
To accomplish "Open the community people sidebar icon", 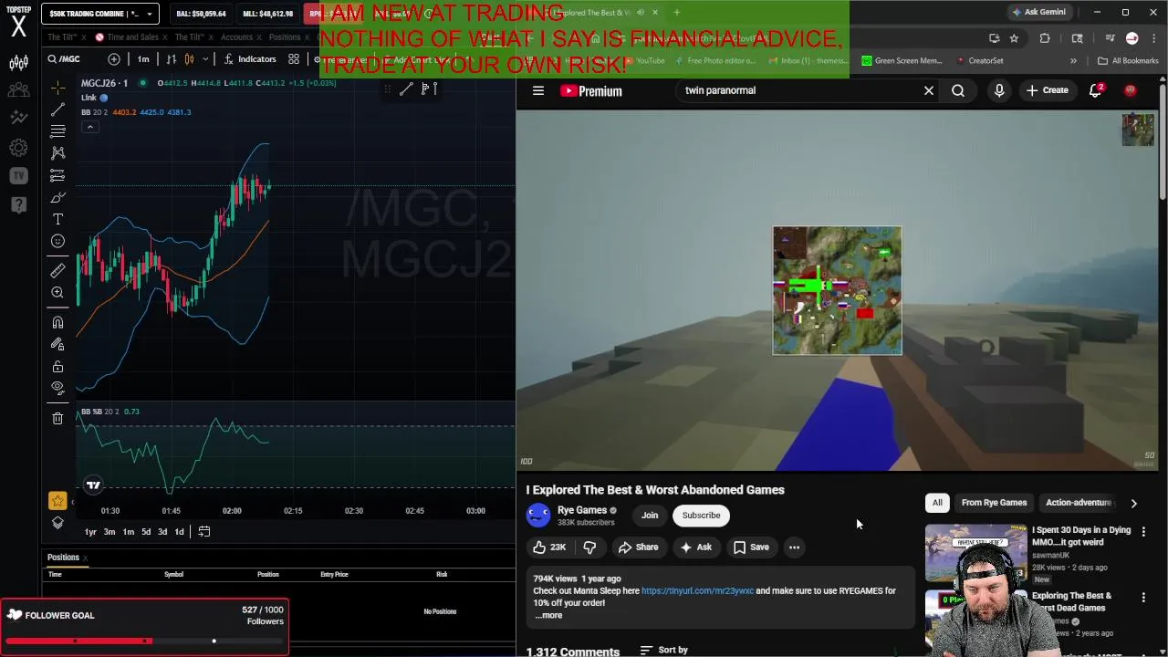I will (x=18, y=90).
